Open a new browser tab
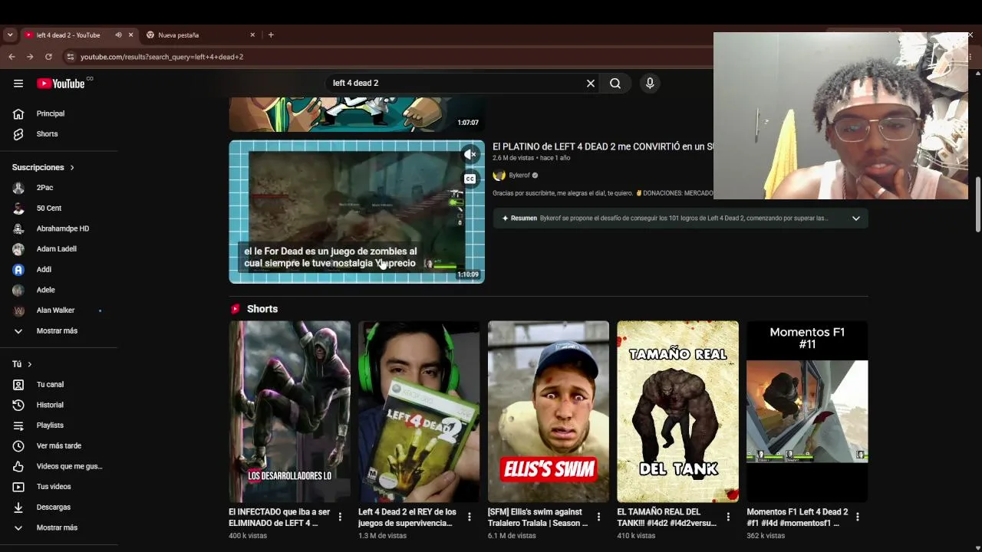This screenshot has height=552, width=982. click(x=271, y=35)
